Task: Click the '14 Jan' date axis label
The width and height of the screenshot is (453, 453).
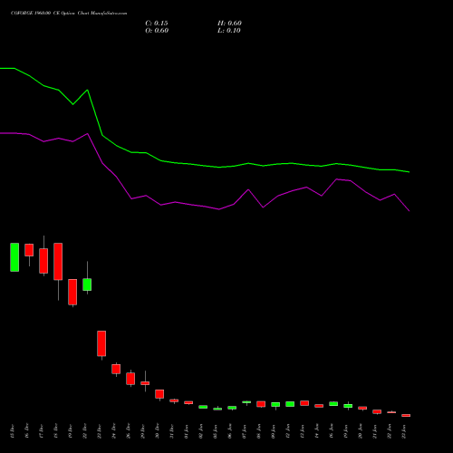Action: 316,431
